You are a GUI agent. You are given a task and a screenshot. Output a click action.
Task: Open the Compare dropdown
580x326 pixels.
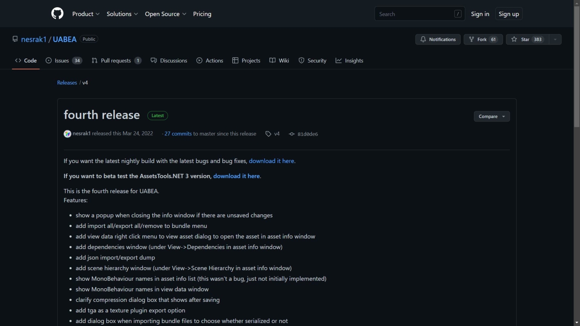(492, 117)
